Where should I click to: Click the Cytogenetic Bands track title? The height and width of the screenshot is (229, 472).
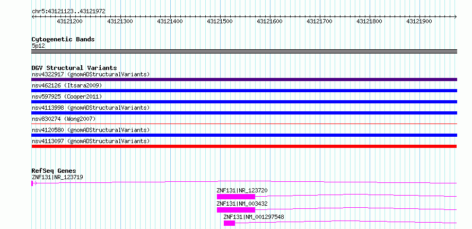pyautogui.click(x=63, y=39)
